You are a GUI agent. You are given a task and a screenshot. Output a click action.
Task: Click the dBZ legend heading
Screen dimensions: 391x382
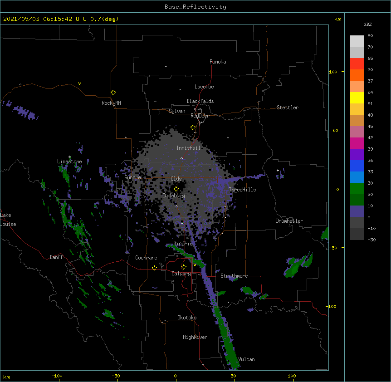(x=367, y=24)
